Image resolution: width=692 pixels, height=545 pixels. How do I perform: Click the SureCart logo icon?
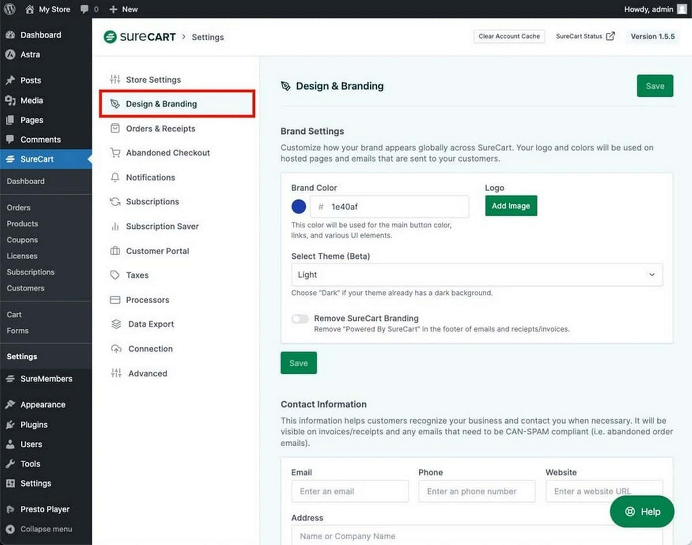pos(110,37)
